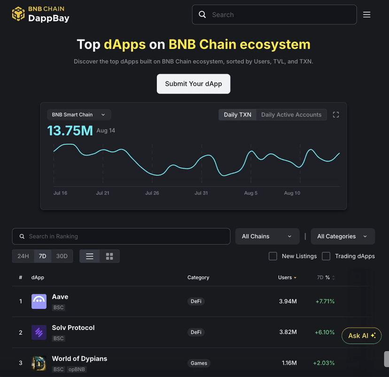389x377 pixels.
Task: Click the +6.10% change value
Action: (x=325, y=332)
